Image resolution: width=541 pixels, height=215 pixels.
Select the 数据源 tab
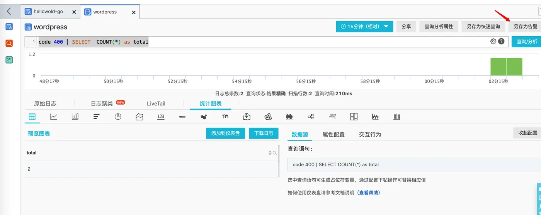300,134
